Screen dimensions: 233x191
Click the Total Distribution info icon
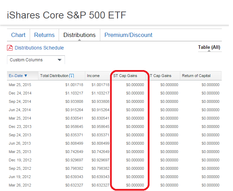click(72, 76)
